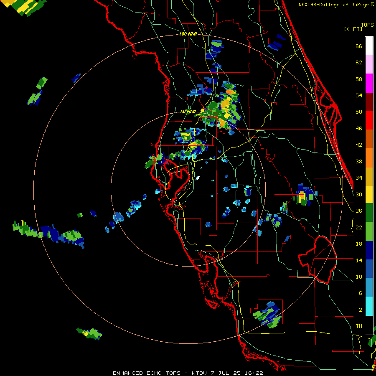376x376 pixels.
Task: Click the 50 legend value
Action: point(359,112)
